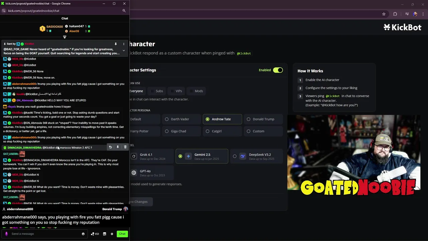The height and width of the screenshot is (241, 428).
Task: Click the number one gold rank badge
Action: coord(42,29)
